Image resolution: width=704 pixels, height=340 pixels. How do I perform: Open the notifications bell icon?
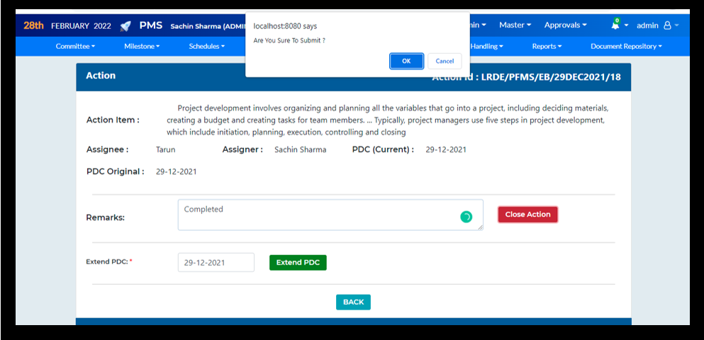(x=615, y=25)
